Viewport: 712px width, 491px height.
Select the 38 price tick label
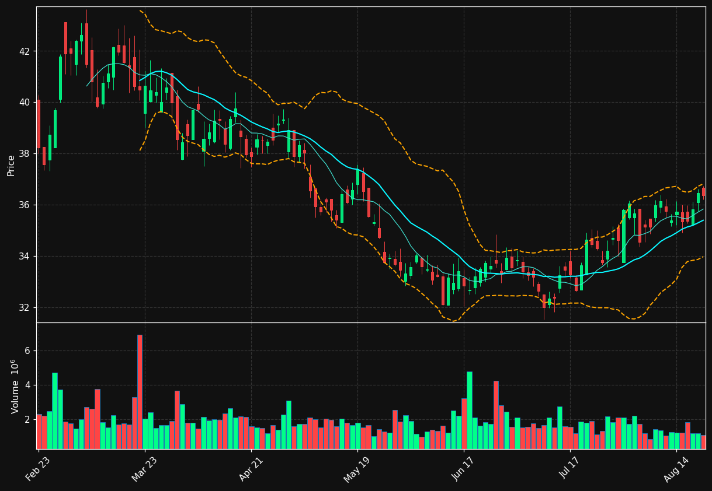25,154
